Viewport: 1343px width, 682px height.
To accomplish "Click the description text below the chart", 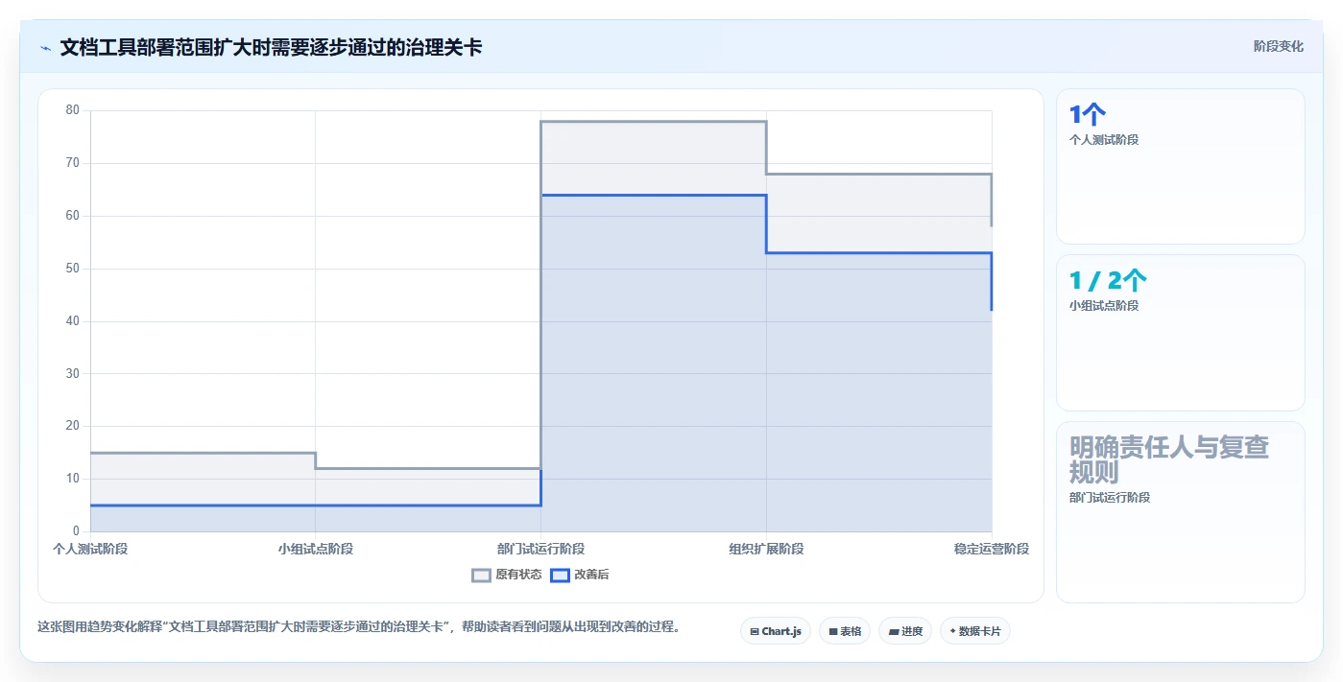I will [x=359, y=627].
